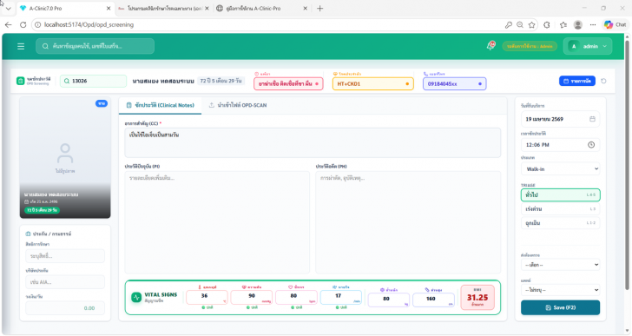Open the hamburger sidebar menu
Image resolution: width=632 pixels, height=336 pixels.
click(x=21, y=46)
